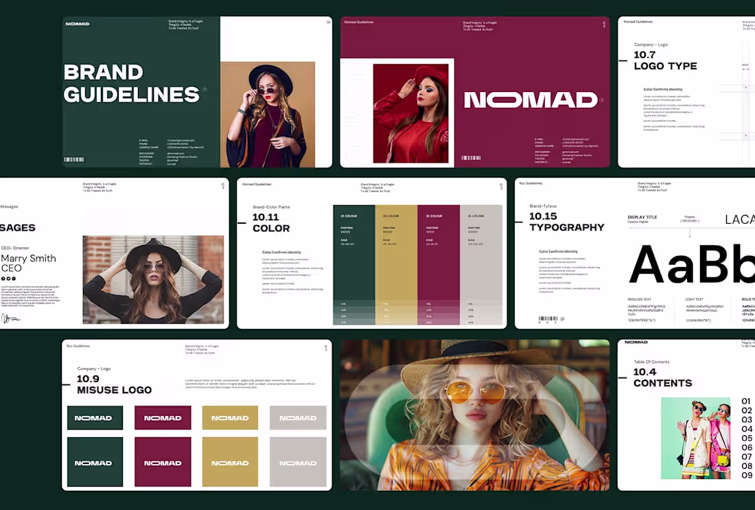The width and height of the screenshot is (755, 510).
Task: Click the barcode on the Brand Guidelines cover
Action: (x=74, y=159)
